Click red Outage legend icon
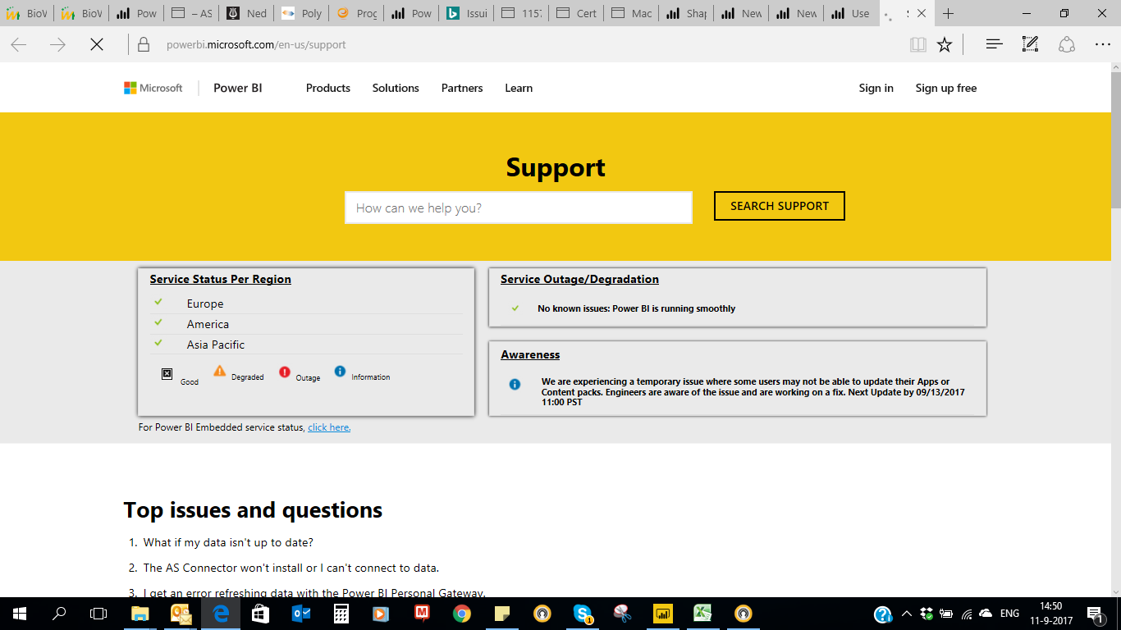 point(285,372)
